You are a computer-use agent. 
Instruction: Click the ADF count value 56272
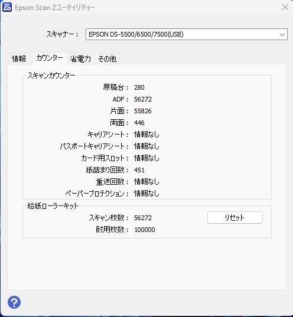coord(143,99)
